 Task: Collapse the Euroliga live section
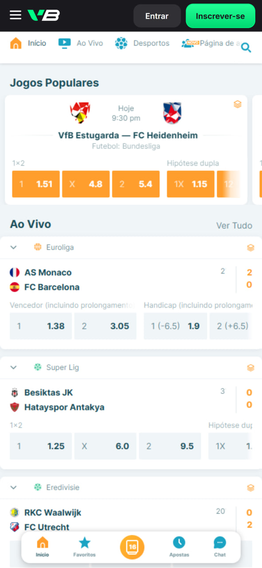point(13,247)
